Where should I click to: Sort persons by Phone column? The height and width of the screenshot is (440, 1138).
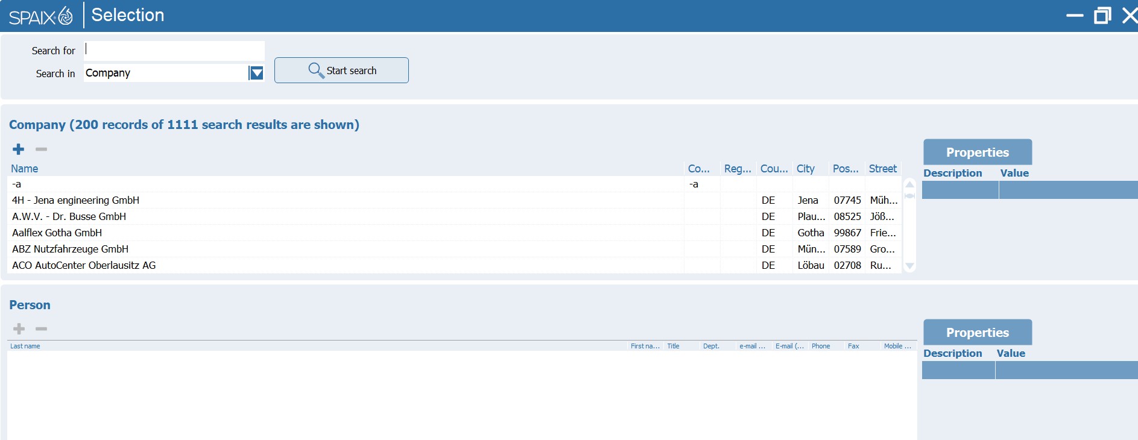[x=821, y=346]
